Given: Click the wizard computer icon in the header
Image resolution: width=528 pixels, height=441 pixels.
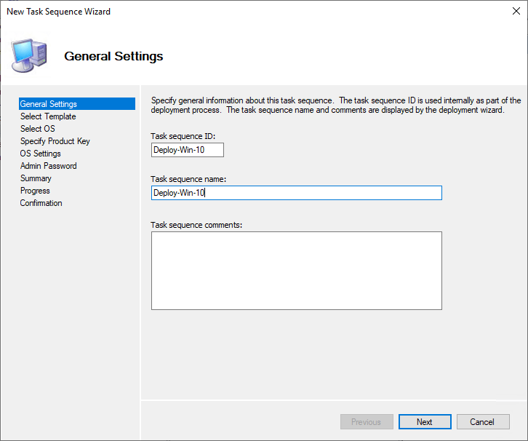Looking at the screenshot, I should coord(29,53).
